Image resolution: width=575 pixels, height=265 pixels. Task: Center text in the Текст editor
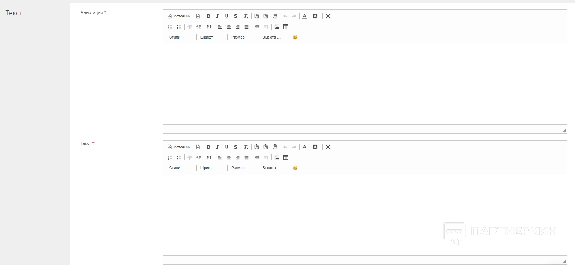coord(229,158)
